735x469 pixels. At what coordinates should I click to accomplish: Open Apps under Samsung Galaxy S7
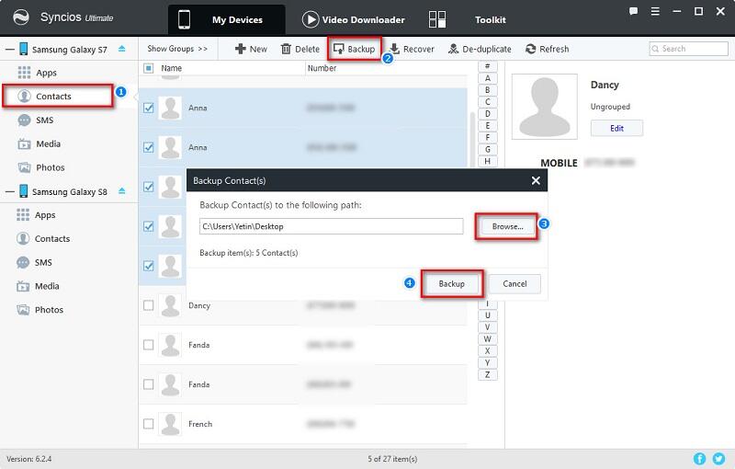point(46,73)
